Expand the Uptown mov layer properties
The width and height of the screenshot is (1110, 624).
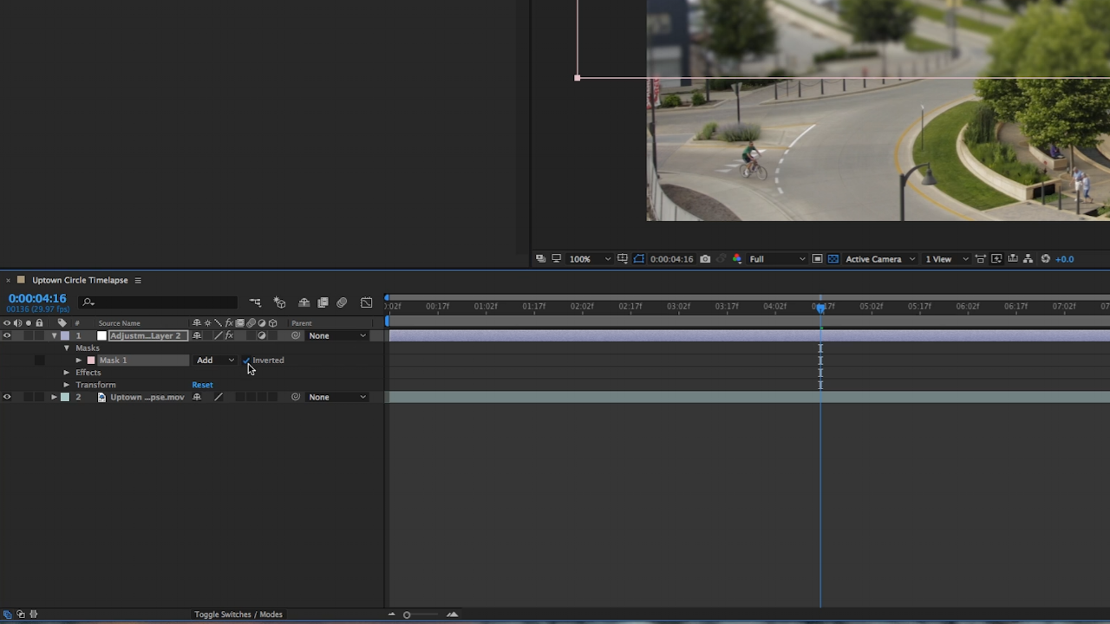coord(54,397)
